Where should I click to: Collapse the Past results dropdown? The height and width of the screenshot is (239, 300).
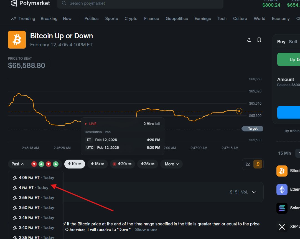(18, 164)
